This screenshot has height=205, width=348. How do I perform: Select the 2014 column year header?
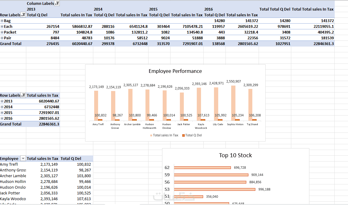pos(98,9)
